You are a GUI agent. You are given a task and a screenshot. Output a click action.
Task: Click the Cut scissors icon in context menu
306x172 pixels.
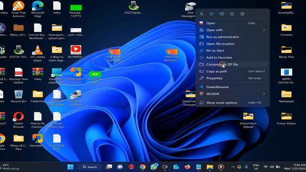pyautogui.click(x=202, y=14)
